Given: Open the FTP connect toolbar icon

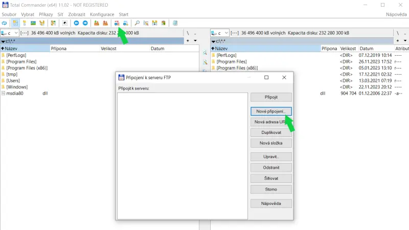Looking at the screenshot, I should click(117, 23).
